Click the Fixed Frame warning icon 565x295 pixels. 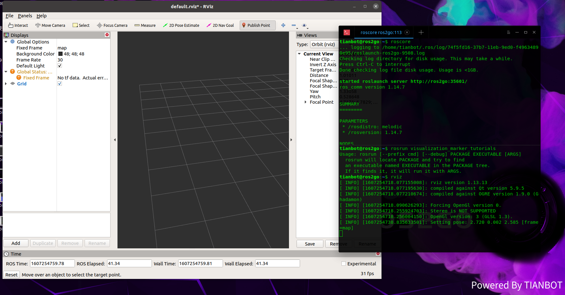pos(19,78)
